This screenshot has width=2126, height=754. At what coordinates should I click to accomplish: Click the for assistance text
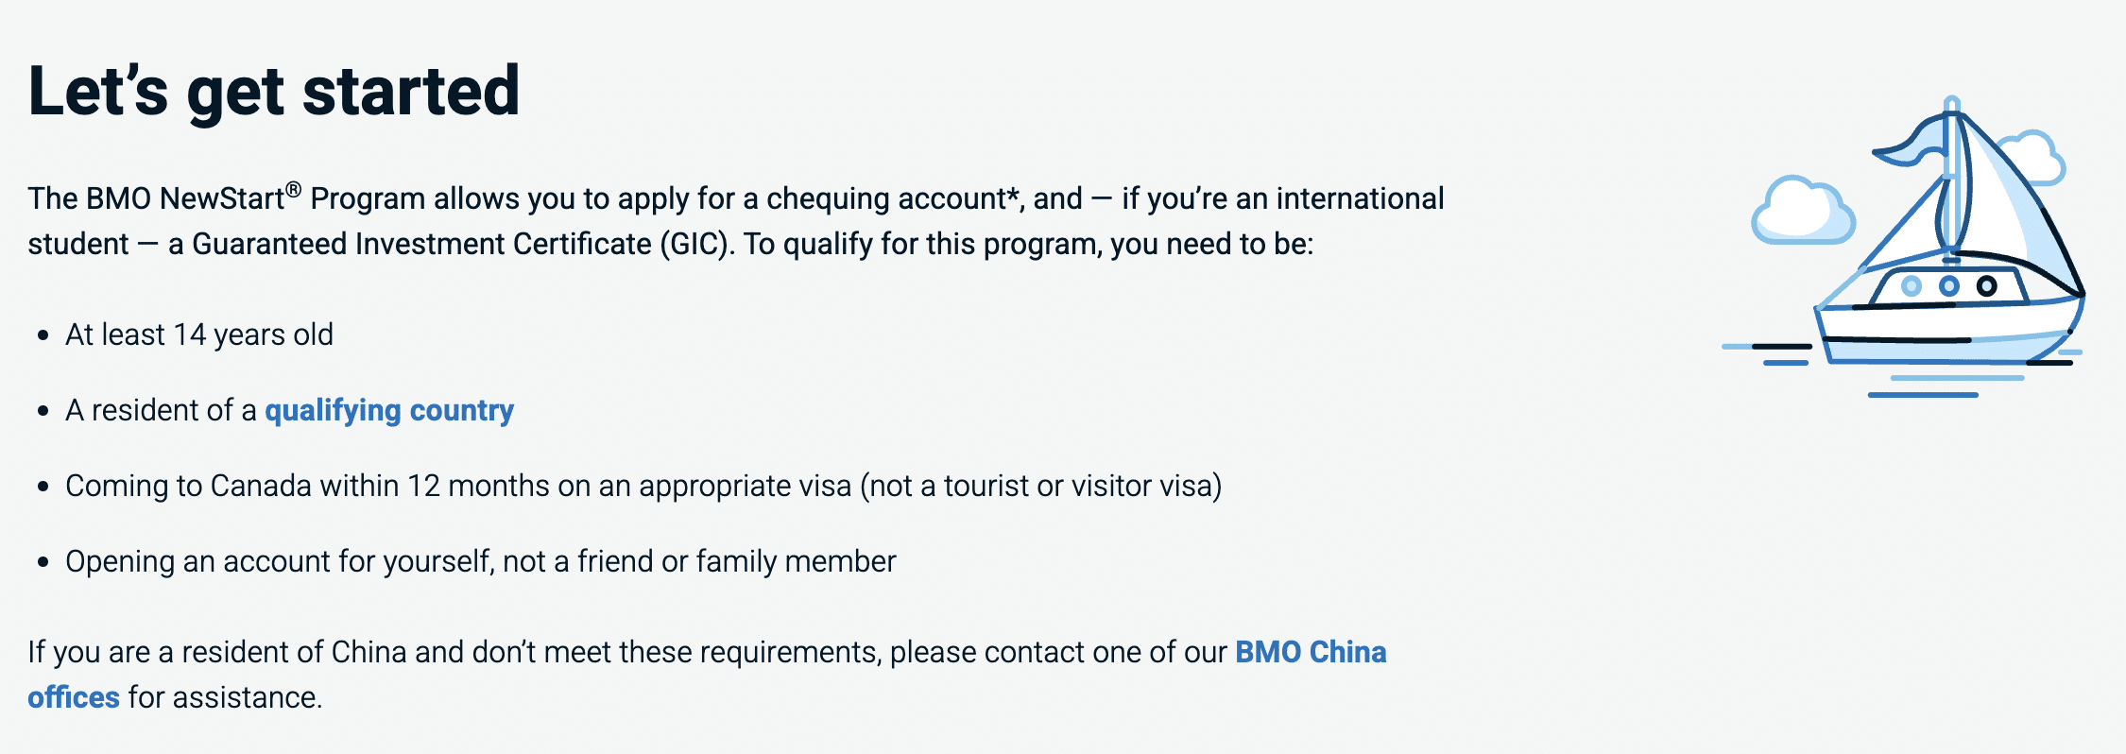pyautogui.click(x=225, y=697)
